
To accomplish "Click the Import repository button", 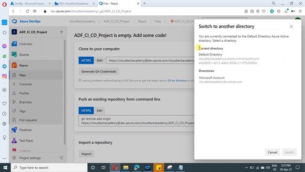I will click(x=86, y=154).
